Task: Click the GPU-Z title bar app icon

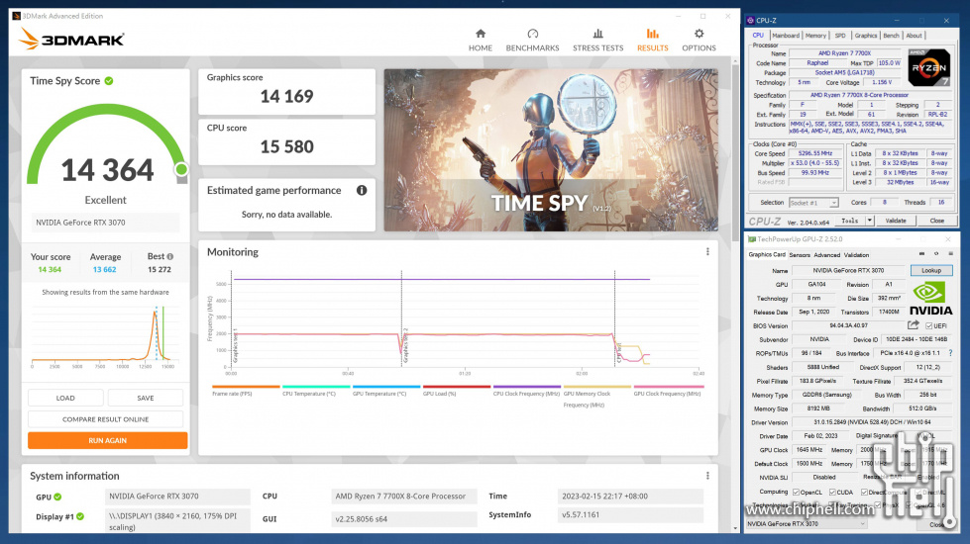Action: [x=752, y=239]
